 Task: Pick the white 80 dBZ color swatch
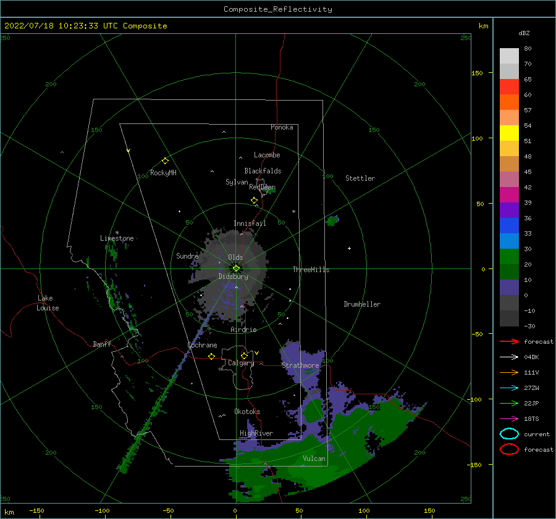coord(509,56)
